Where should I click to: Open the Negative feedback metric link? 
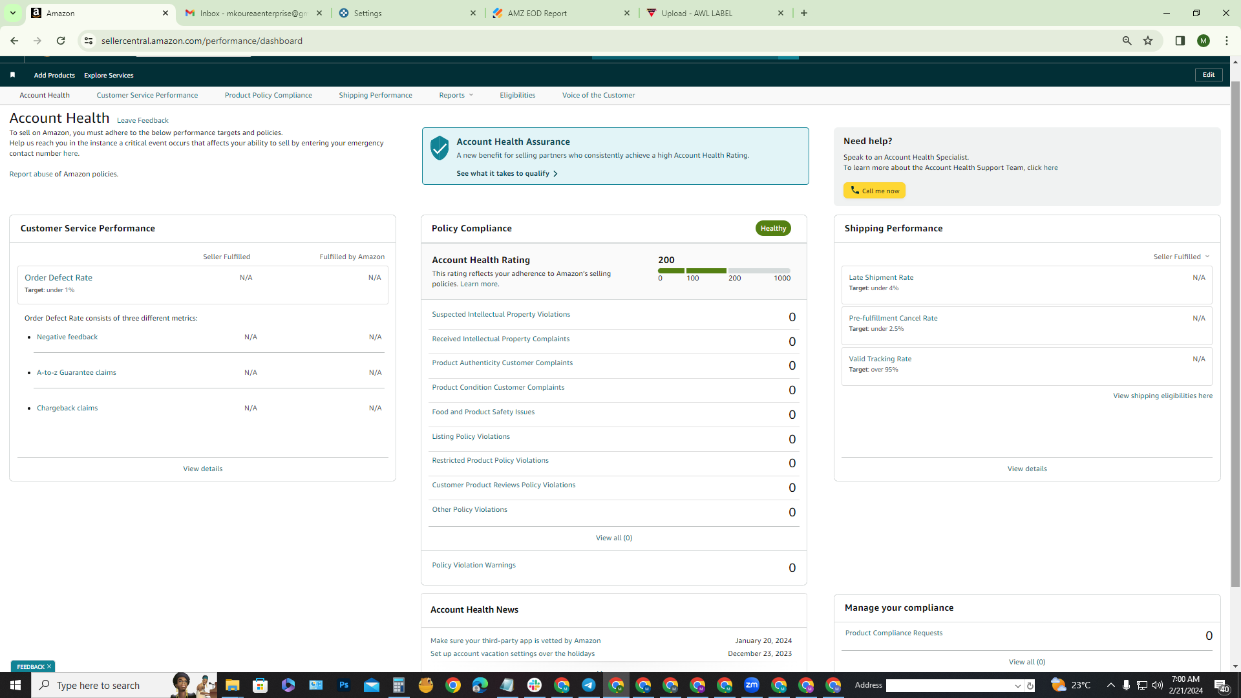(67, 337)
